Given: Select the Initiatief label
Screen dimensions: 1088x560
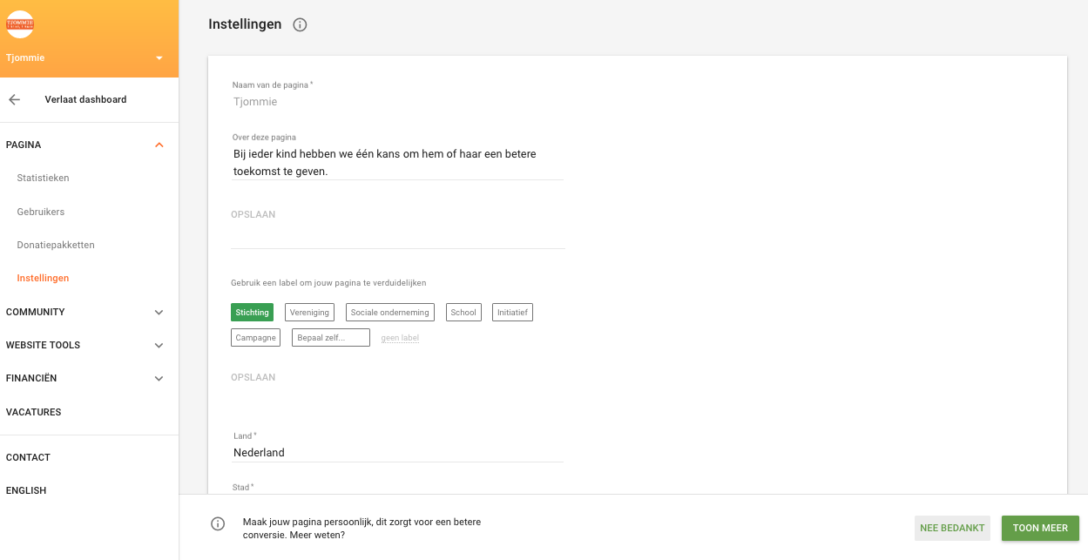Looking at the screenshot, I should click(512, 312).
